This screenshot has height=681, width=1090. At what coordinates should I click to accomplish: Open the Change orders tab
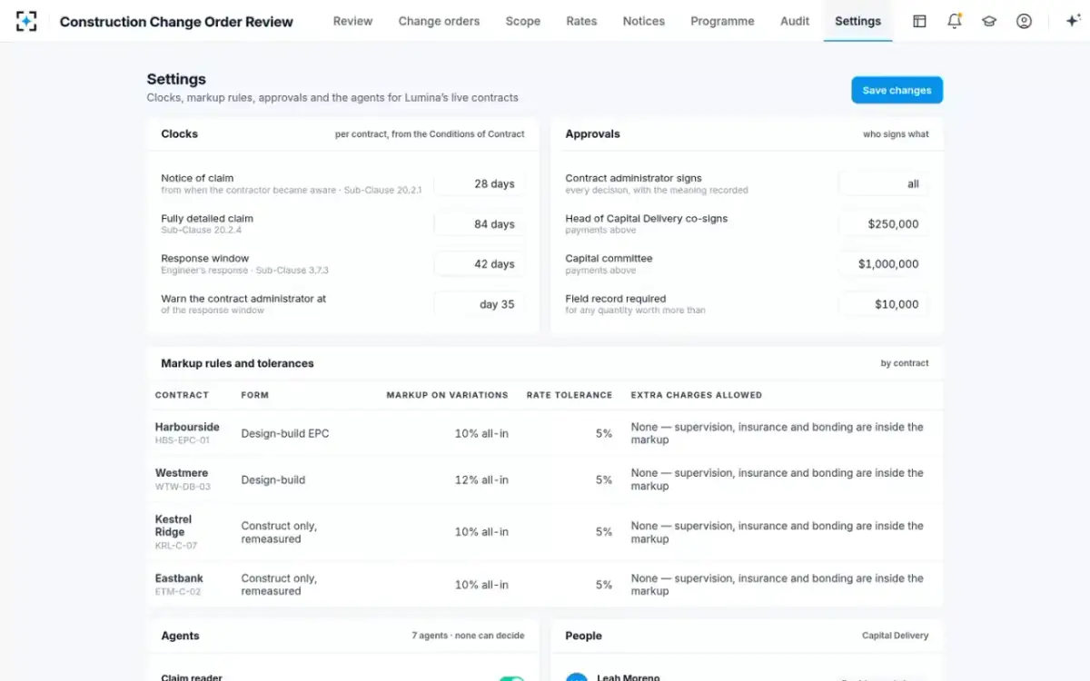439,21
